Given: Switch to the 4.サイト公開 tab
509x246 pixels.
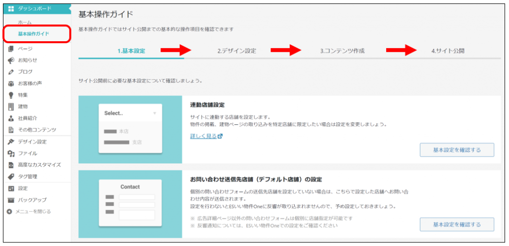Looking at the screenshot, I should [448, 51].
